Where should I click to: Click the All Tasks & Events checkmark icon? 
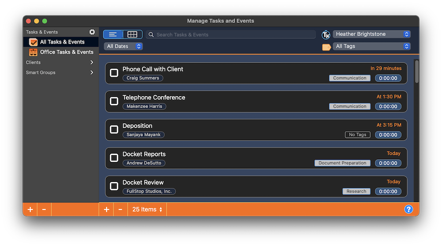click(33, 42)
